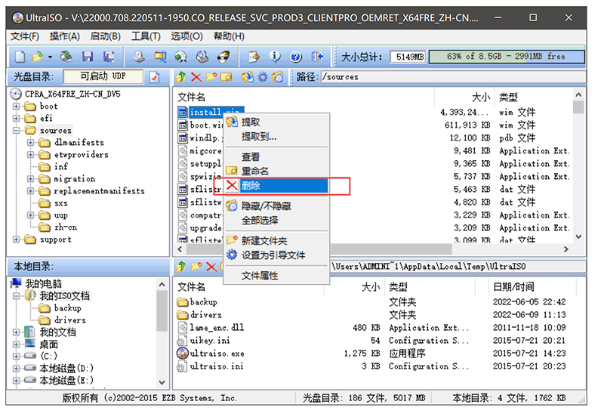This screenshot has height=420, width=604.
Task: Expand the dlmanifests folder node
Action: tap(30, 143)
